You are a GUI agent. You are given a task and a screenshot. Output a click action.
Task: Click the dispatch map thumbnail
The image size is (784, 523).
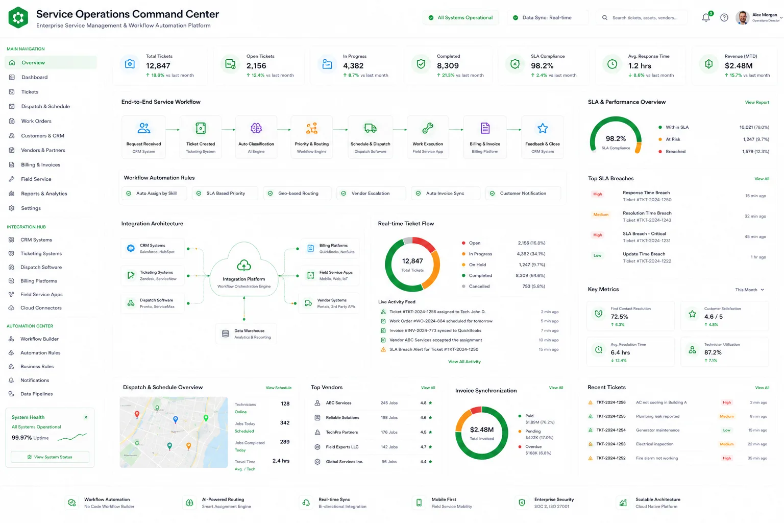174,432
